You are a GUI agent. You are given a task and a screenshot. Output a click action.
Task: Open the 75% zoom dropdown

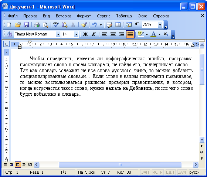coord(160,25)
